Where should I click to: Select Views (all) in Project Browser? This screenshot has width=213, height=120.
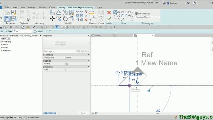click(x=6, y=39)
